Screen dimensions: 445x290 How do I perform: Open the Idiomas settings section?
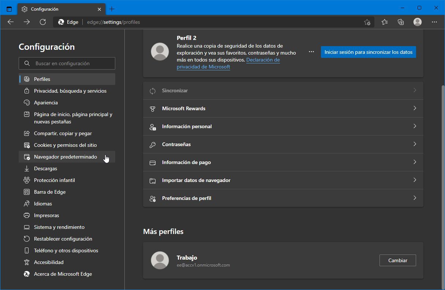click(x=67, y=204)
